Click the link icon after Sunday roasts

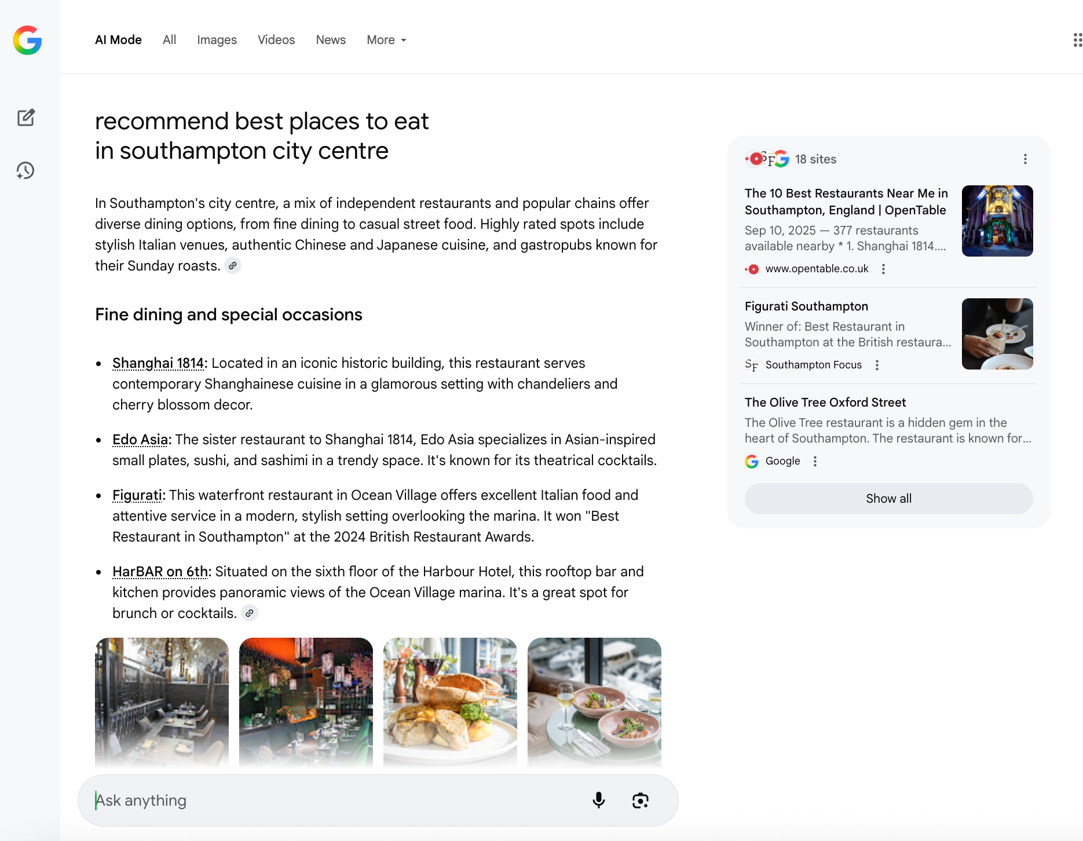click(x=233, y=266)
